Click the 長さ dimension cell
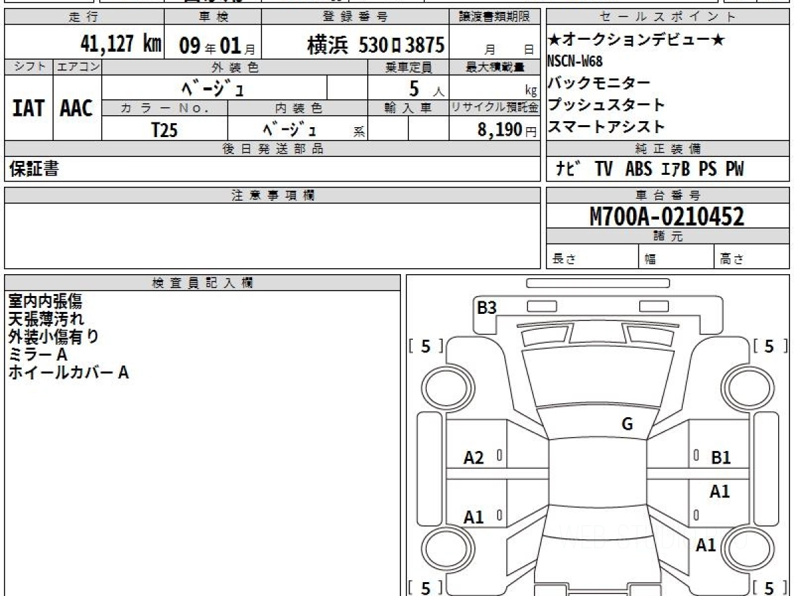This screenshot has width=794, height=596. (x=592, y=257)
